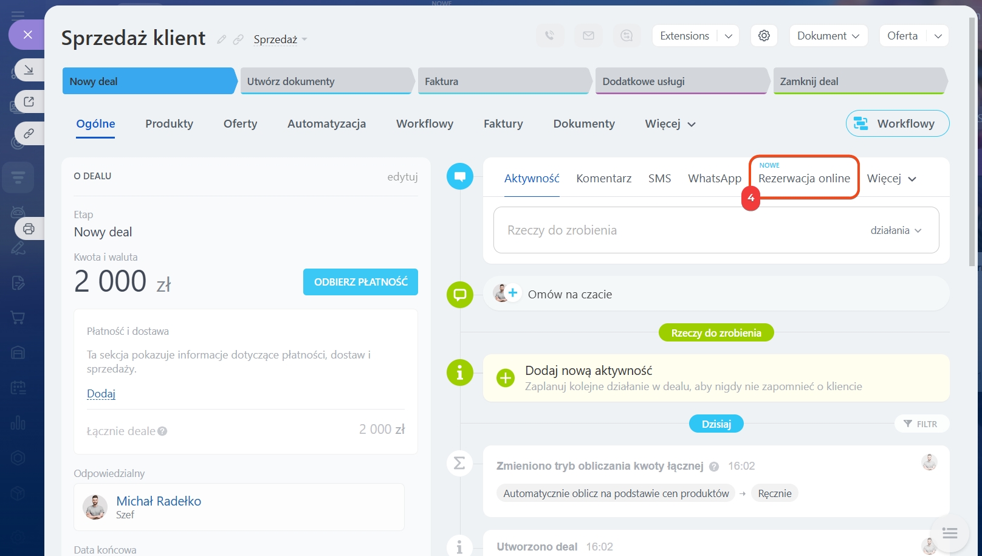Click the printer icon in left sidebar

tap(29, 229)
